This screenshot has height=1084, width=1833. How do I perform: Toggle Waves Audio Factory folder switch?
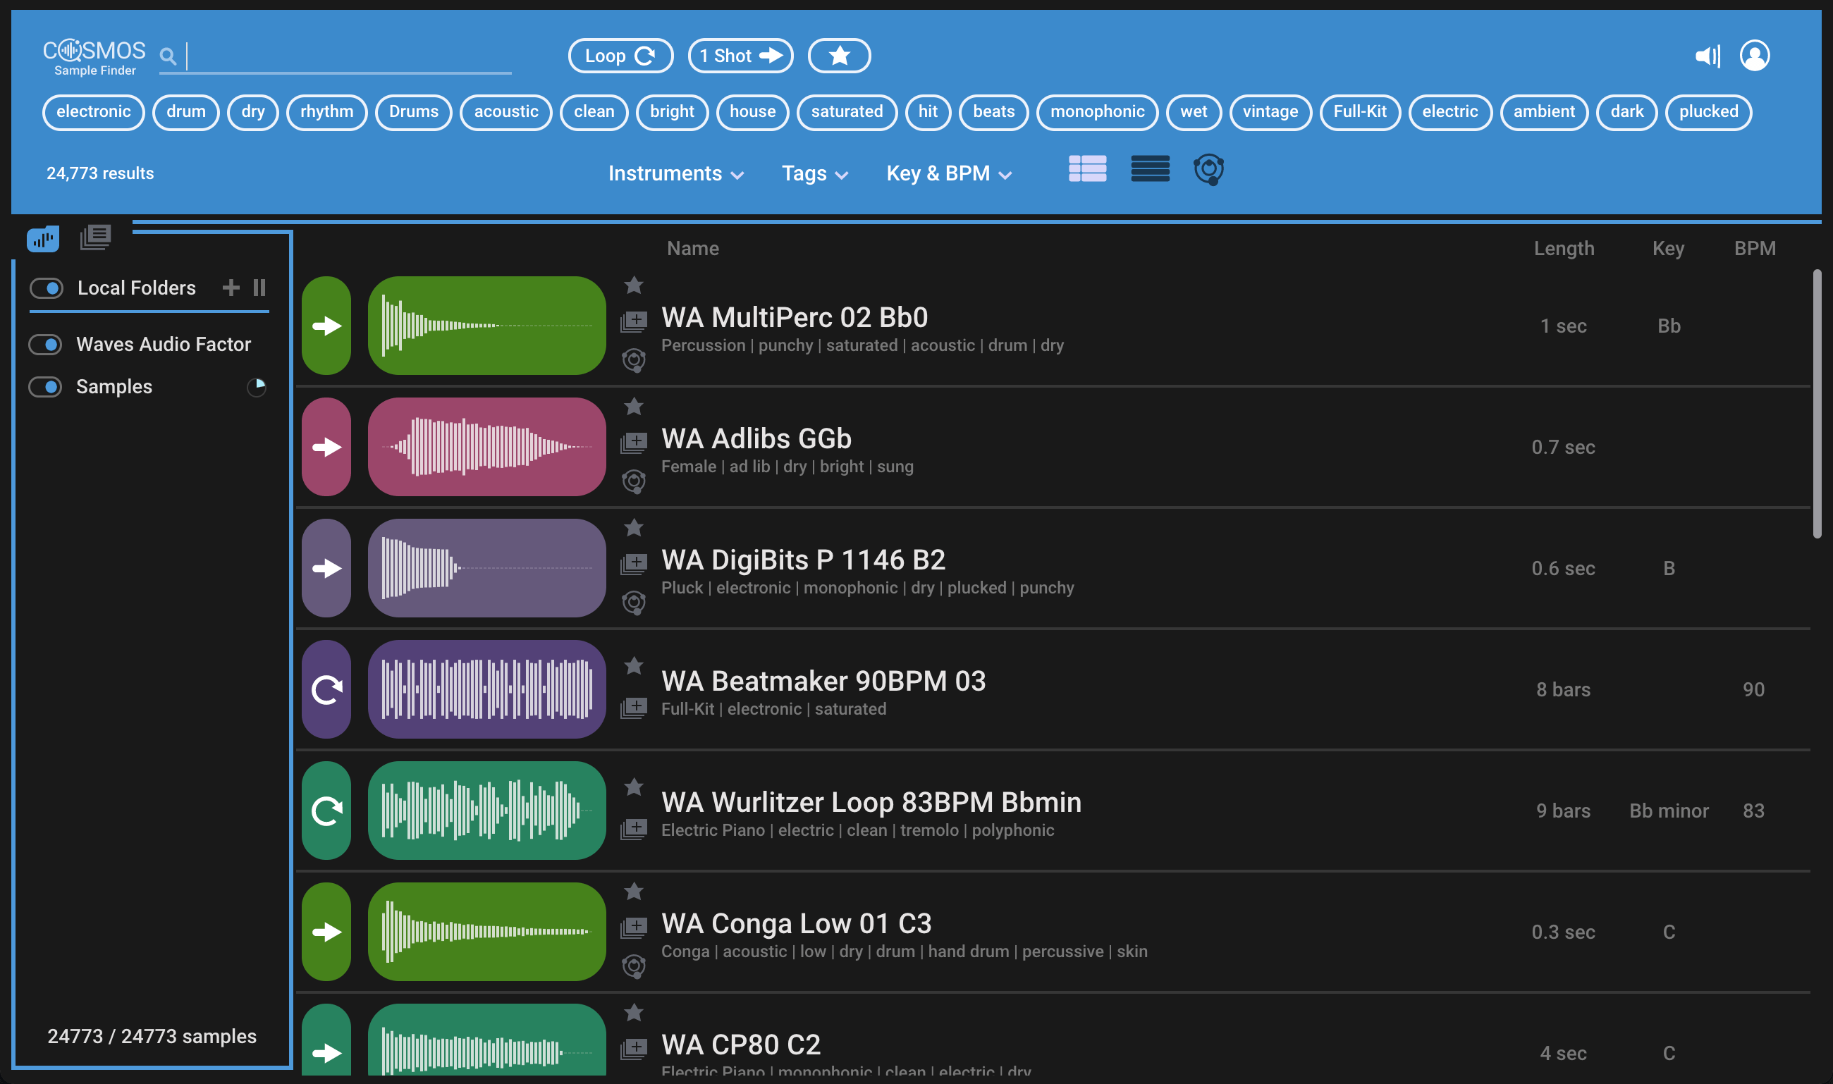pos(46,344)
